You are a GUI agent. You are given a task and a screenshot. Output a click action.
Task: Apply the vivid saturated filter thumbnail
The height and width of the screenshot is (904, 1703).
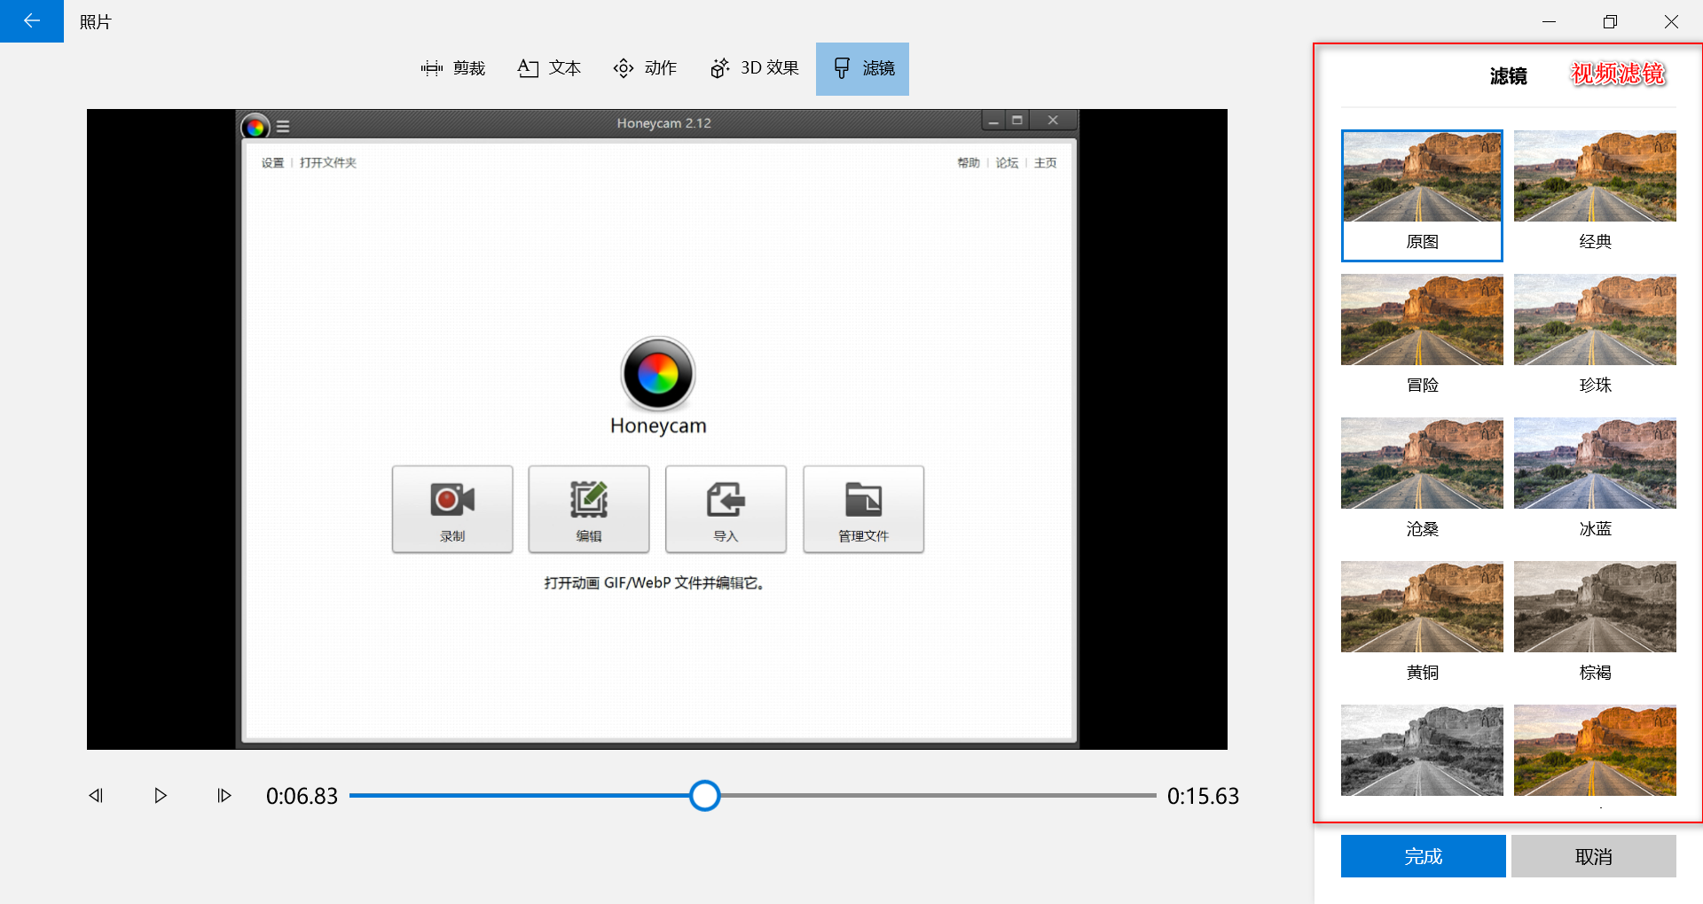(1595, 750)
